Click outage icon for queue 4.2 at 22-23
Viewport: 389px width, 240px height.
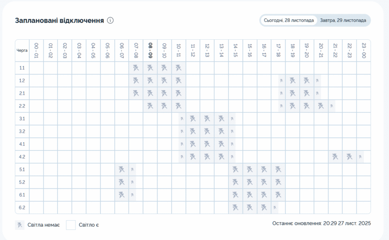[349, 157]
